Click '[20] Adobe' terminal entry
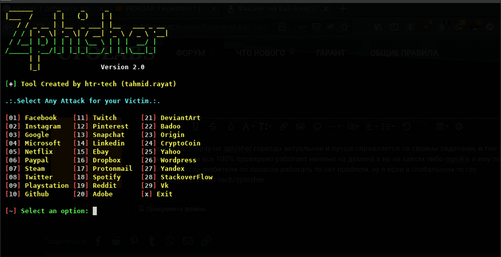 (93, 194)
